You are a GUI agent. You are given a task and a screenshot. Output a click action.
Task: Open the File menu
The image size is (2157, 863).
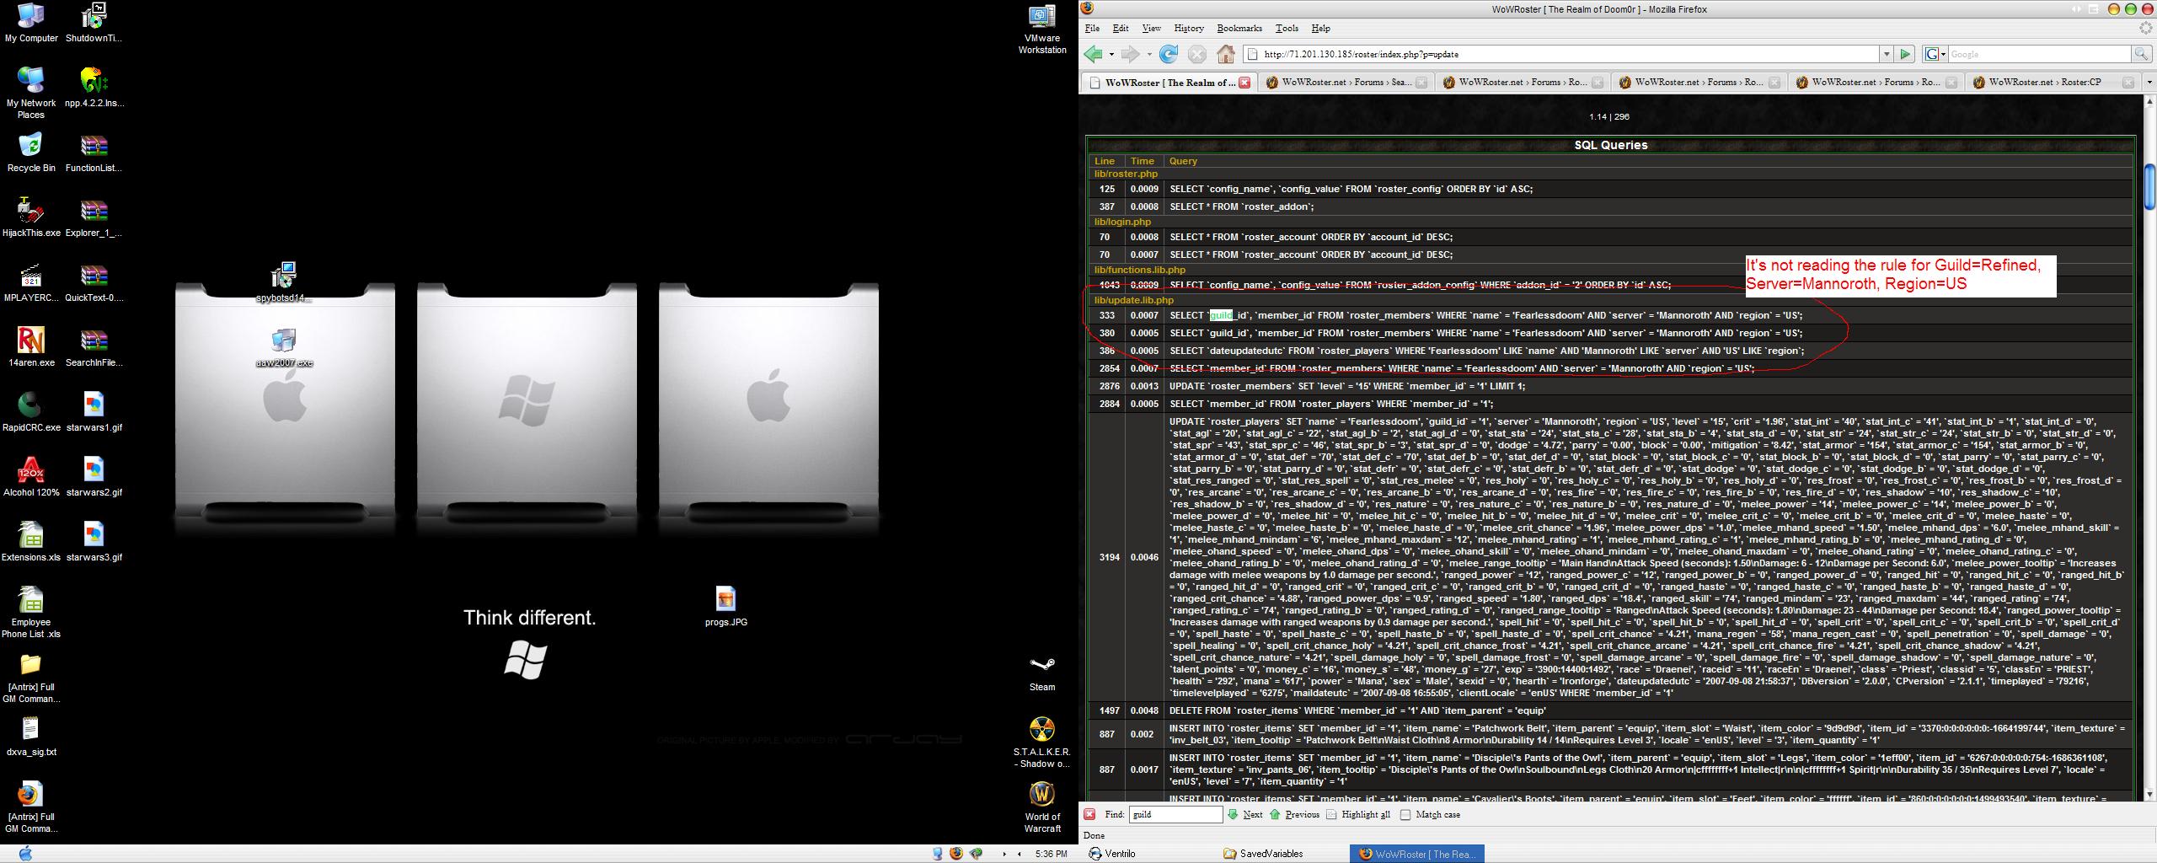(x=1092, y=28)
